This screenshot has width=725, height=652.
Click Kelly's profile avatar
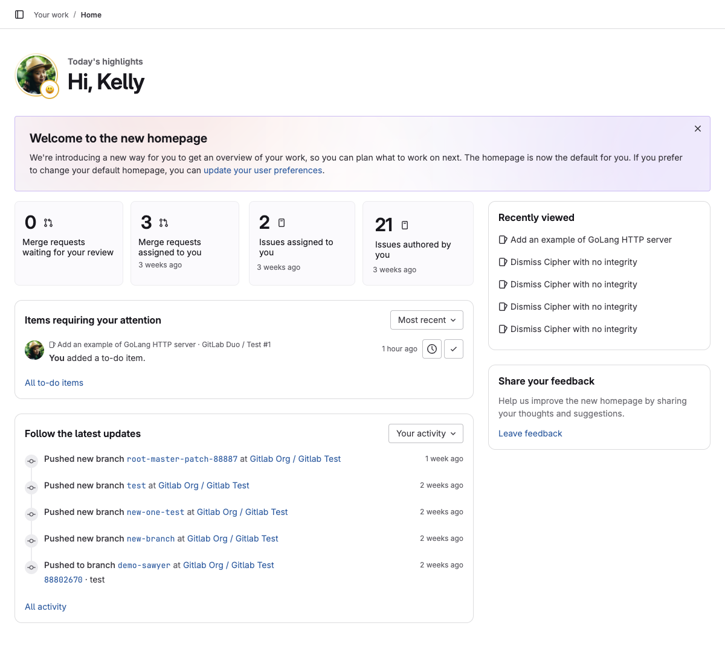(36, 75)
